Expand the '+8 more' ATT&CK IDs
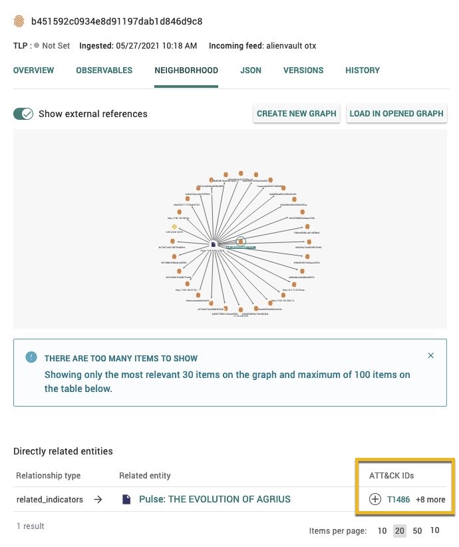Screen dimensions: 459x547 tap(430, 499)
